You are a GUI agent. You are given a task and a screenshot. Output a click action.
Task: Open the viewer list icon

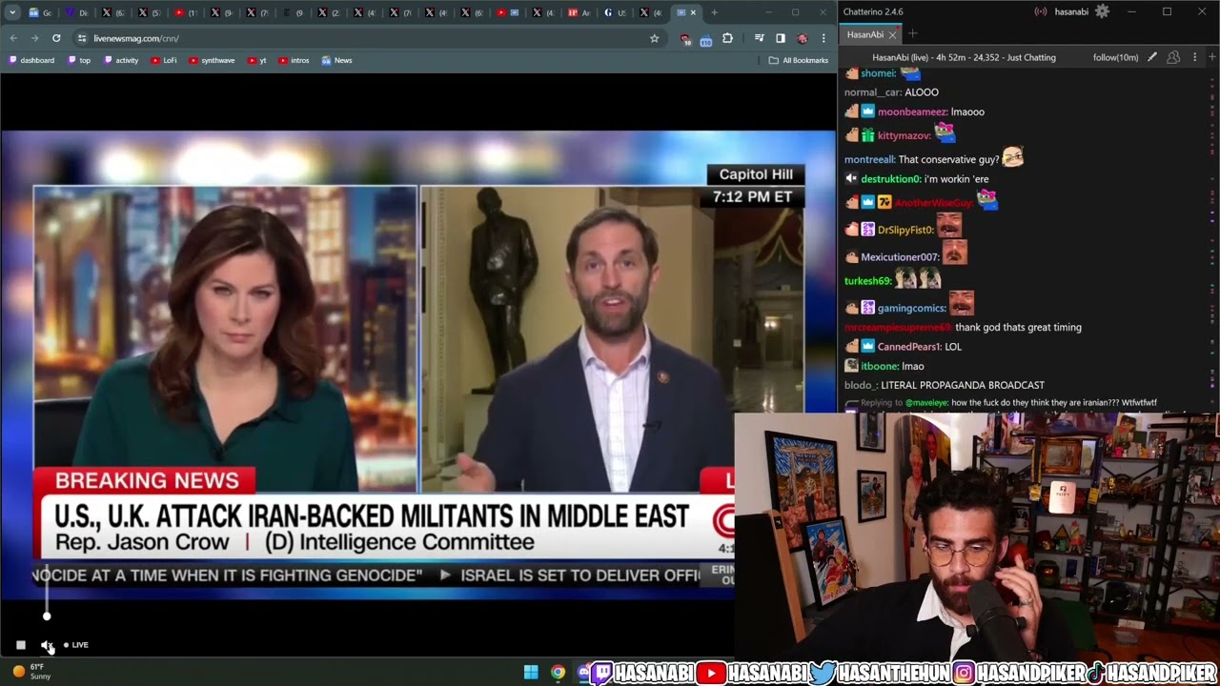click(x=1173, y=57)
